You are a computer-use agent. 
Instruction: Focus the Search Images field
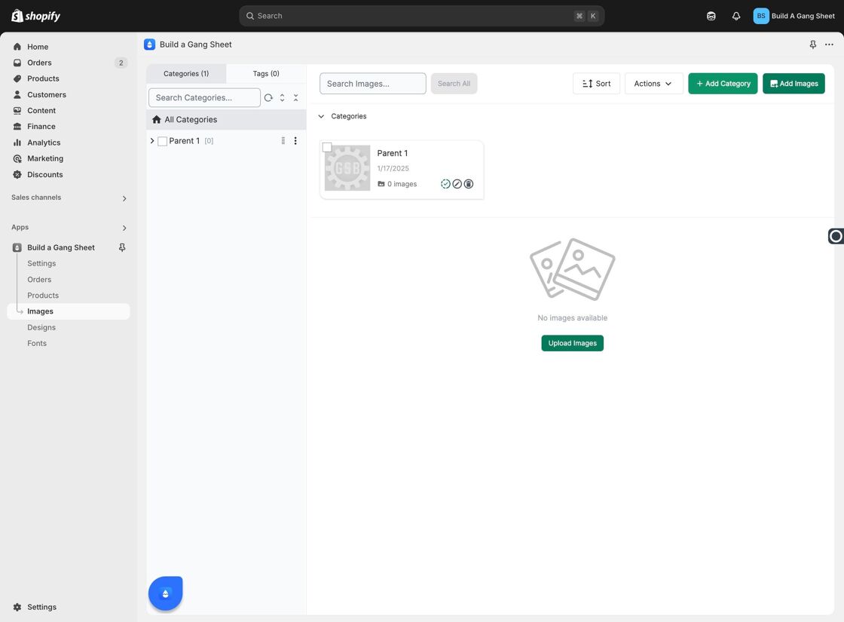coord(372,84)
